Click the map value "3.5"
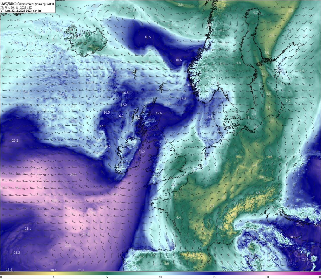 point(176,195)
